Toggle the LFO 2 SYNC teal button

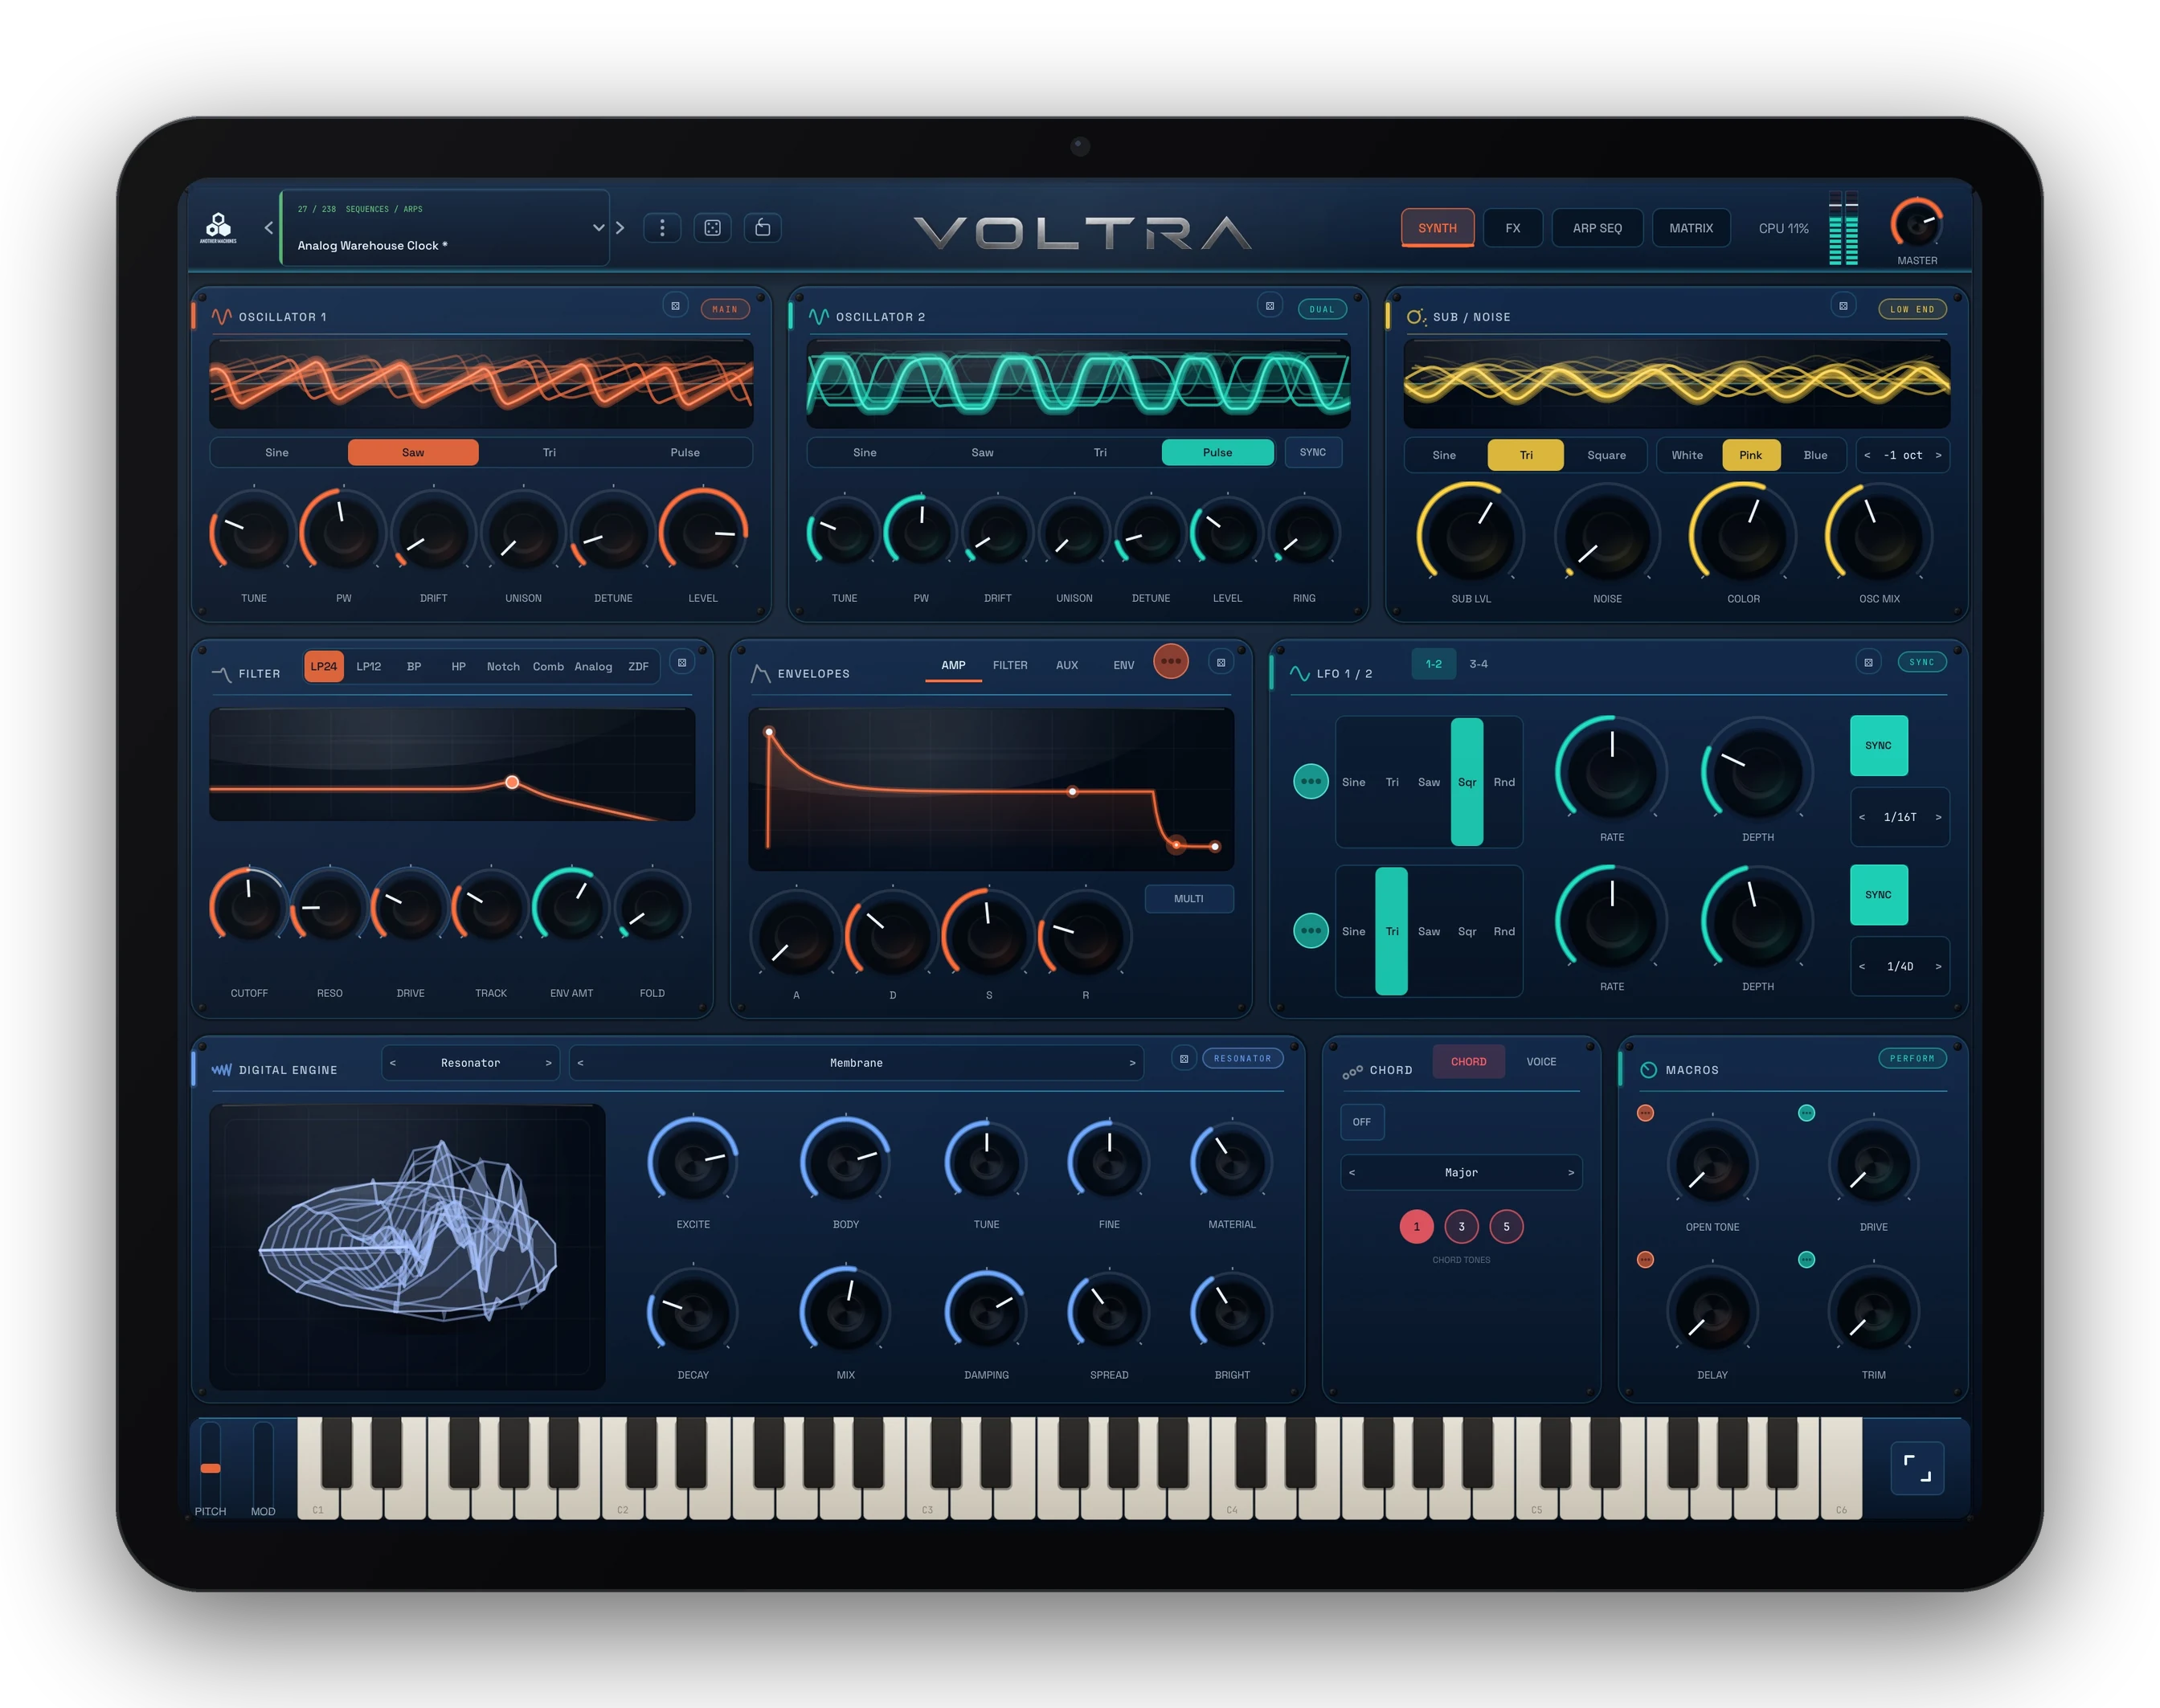pyautogui.click(x=1879, y=895)
